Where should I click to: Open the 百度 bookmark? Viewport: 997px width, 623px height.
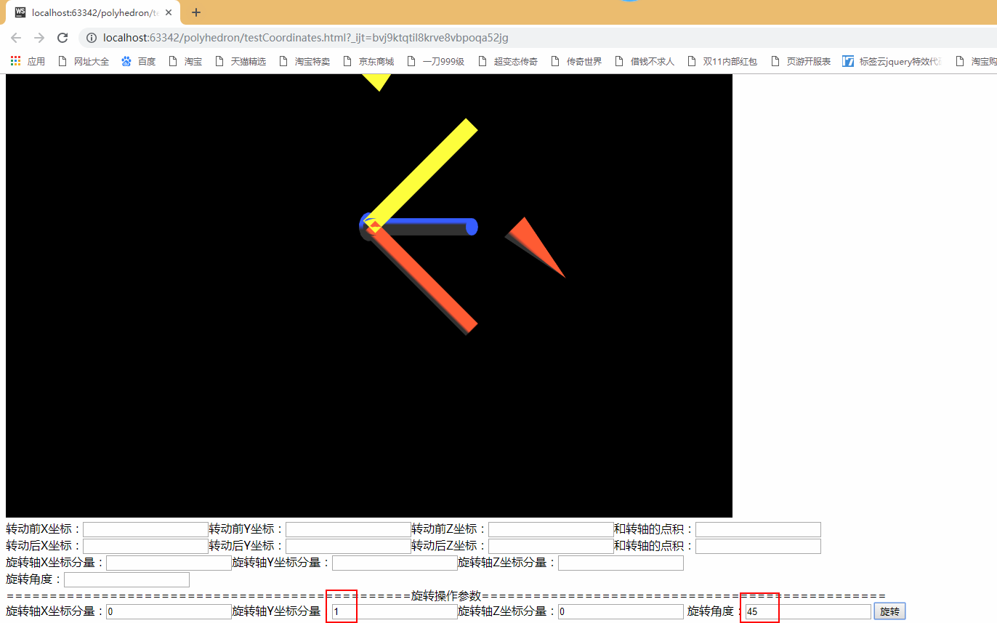pos(139,61)
